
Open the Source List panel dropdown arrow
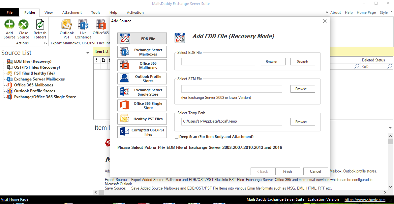(88, 53)
